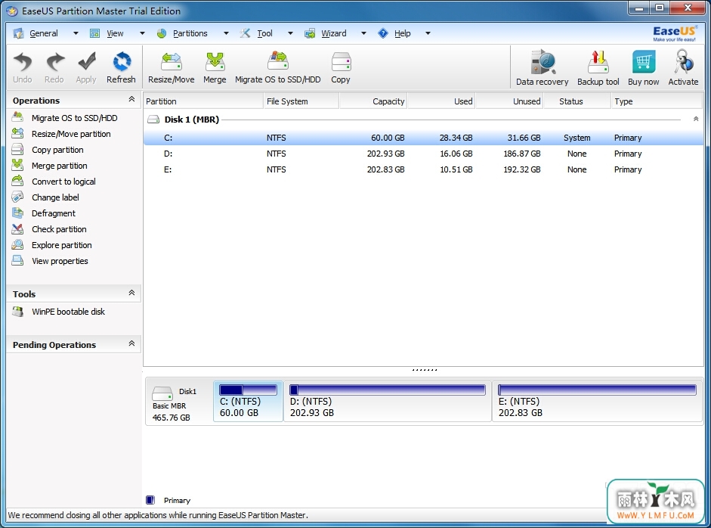Click the Disk 1 (MBR) header icon
The width and height of the screenshot is (711, 528).
[x=153, y=120]
